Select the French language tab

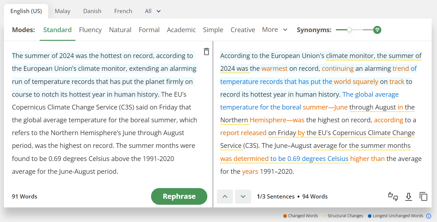(123, 11)
